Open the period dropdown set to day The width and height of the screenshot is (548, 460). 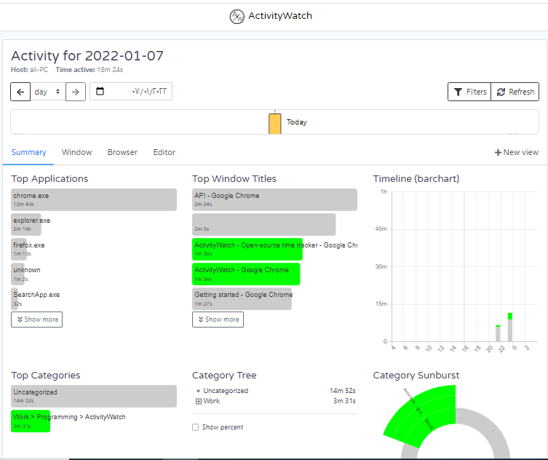tap(48, 92)
